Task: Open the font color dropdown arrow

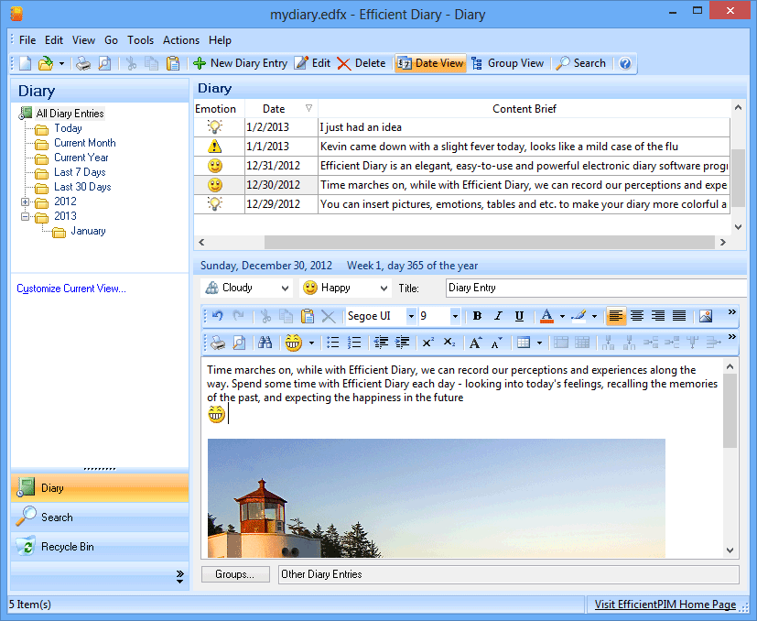Action: (562, 316)
